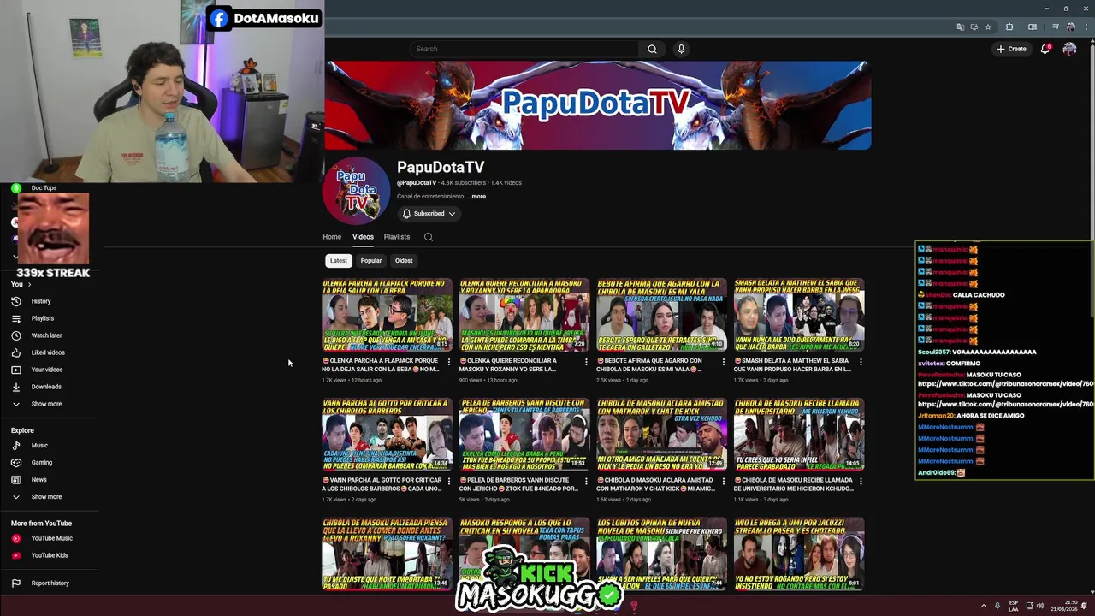Switch to the channel Playlists tab
The width and height of the screenshot is (1095, 616).
click(x=397, y=237)
